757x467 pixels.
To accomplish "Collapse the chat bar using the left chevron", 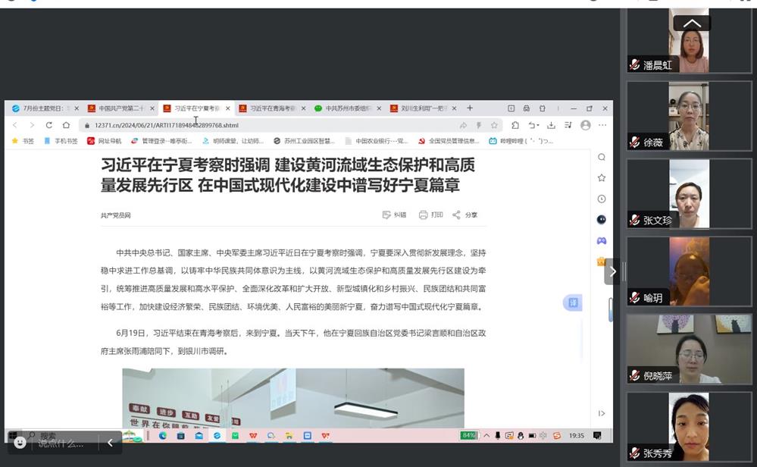I will [110, 443].
